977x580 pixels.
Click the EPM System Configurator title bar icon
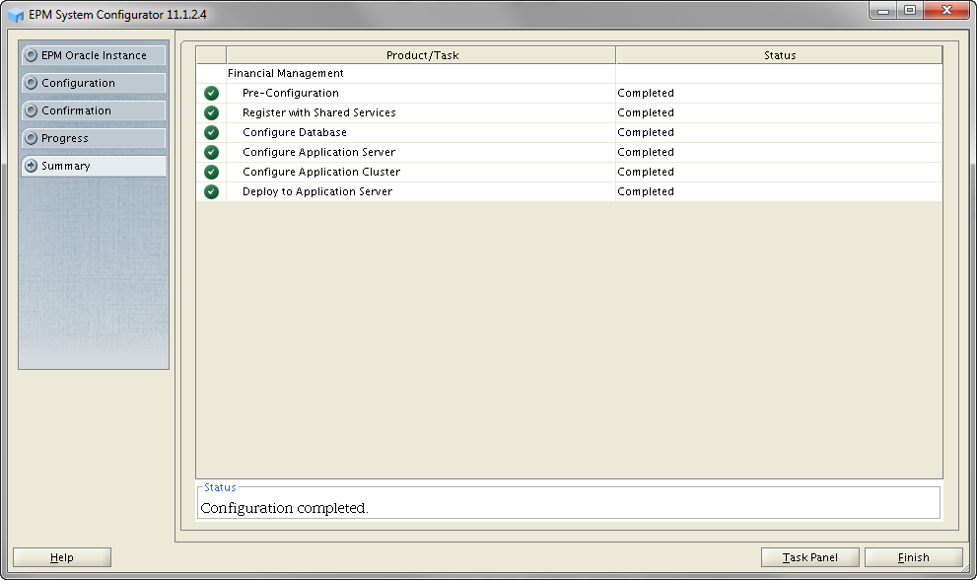[x=15, y=15]
